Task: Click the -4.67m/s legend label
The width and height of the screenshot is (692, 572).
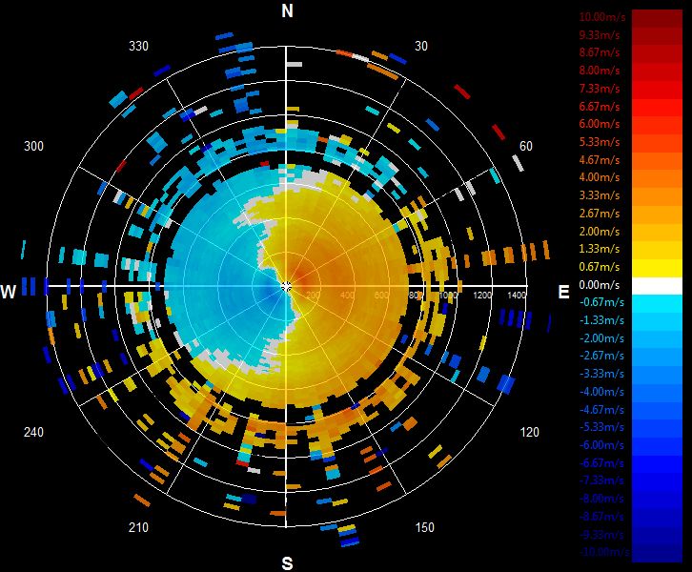Action: click(602, 410)
